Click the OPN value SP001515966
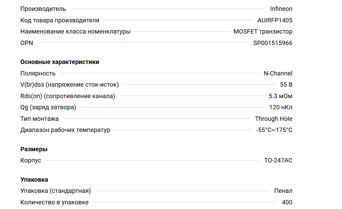Viewport: 342px width, 209px height. click(273, 43)
